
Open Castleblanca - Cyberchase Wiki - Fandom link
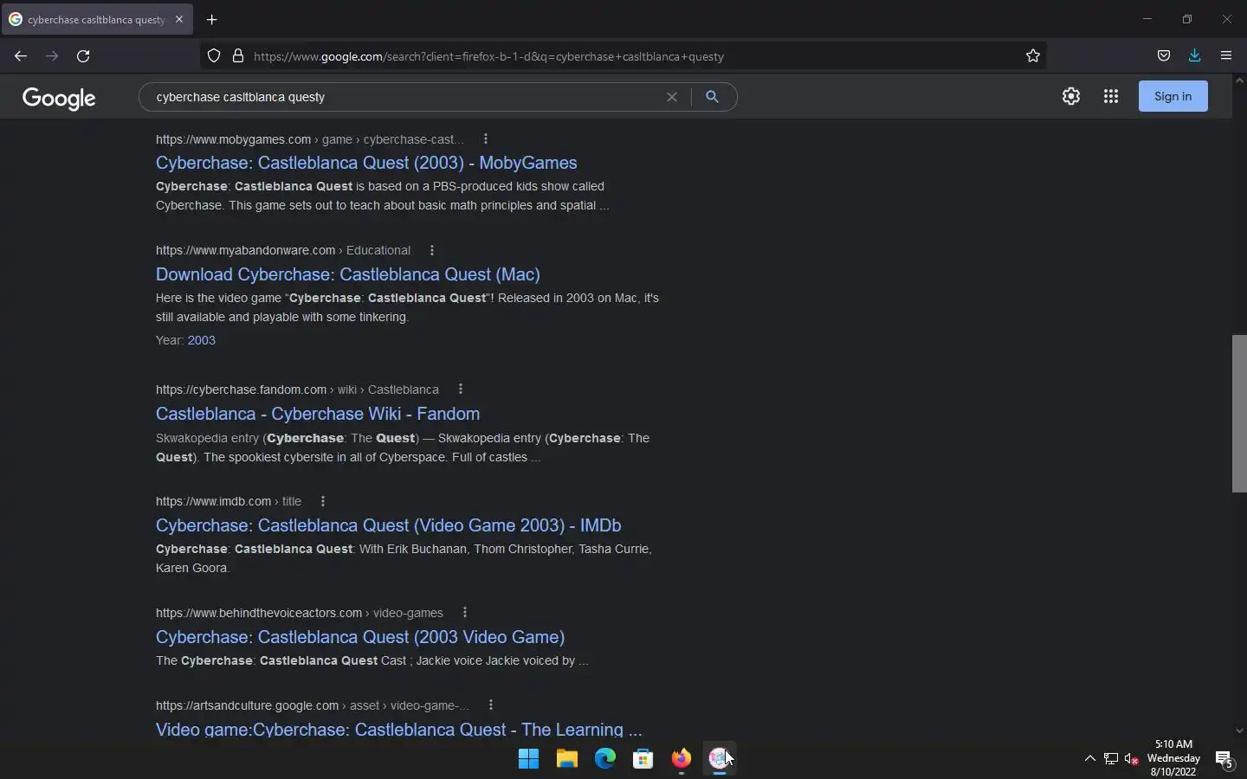point(318,414)
